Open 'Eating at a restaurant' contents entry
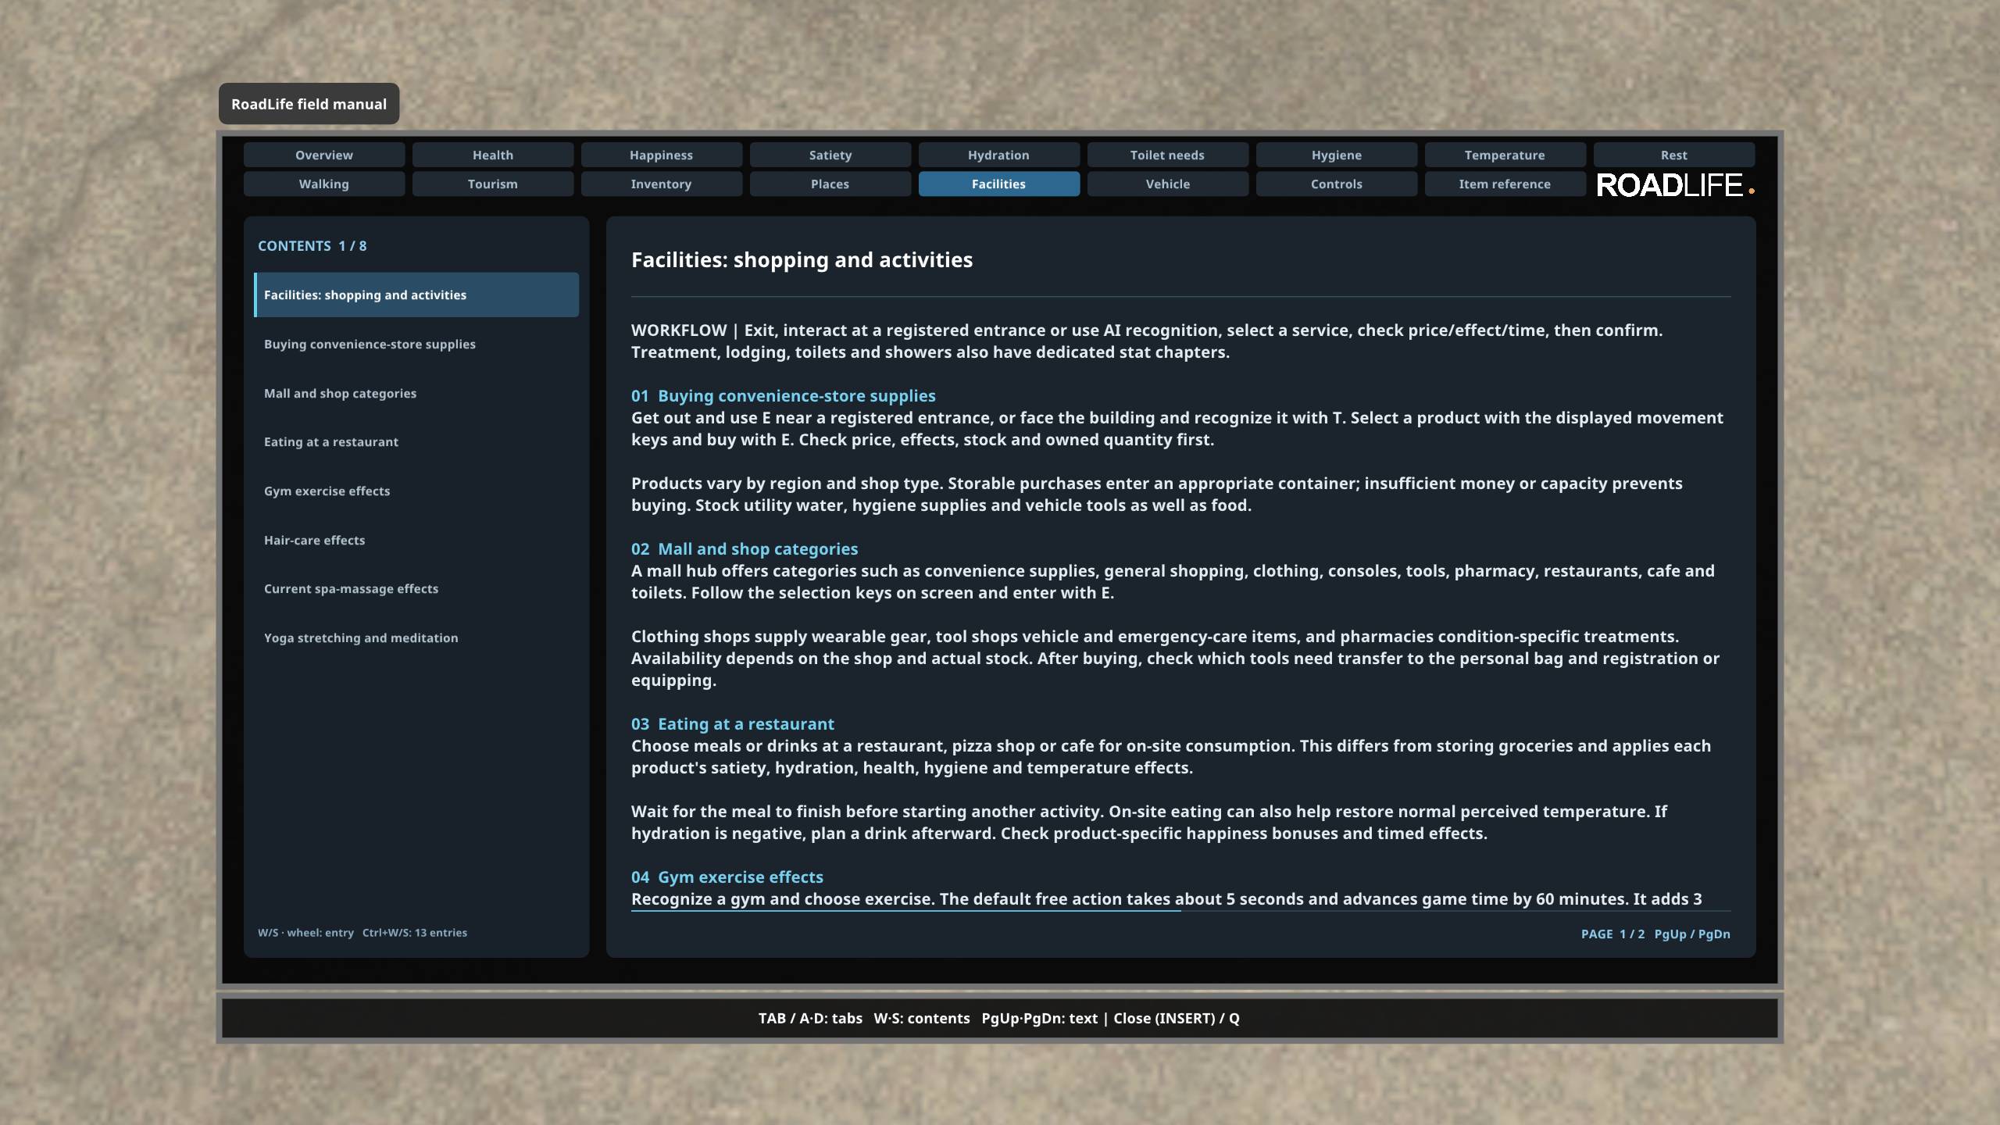 (416, 441)
